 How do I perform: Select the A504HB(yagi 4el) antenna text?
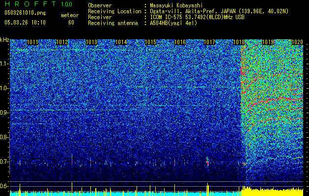pyautogui.click(x=173, y=23)
